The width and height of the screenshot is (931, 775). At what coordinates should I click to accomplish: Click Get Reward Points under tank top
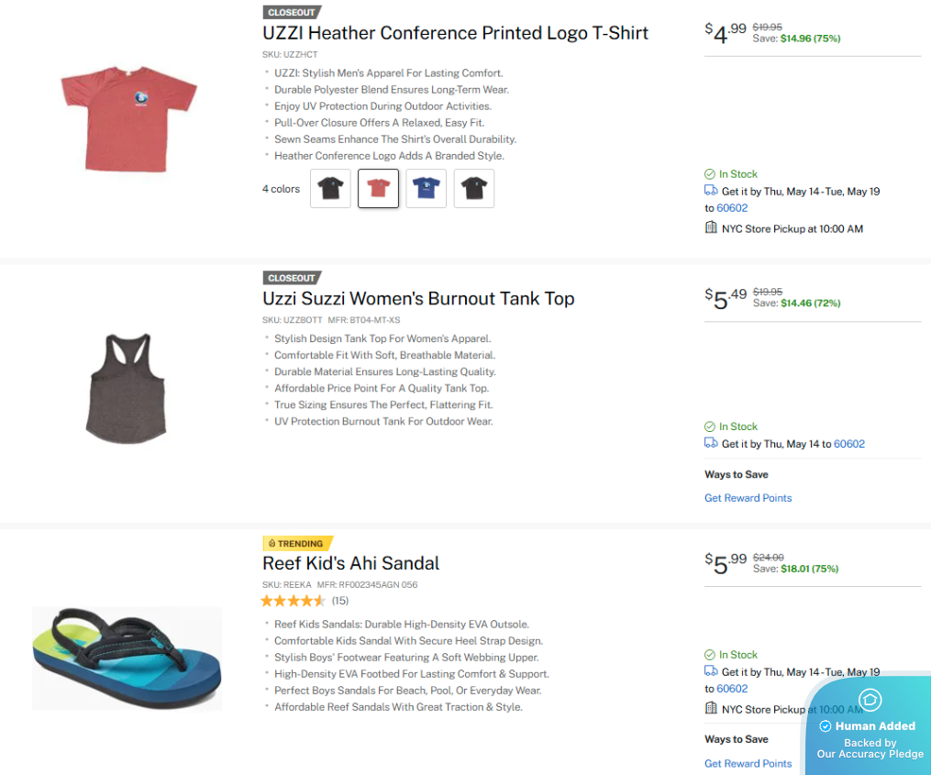pos(748,498)
